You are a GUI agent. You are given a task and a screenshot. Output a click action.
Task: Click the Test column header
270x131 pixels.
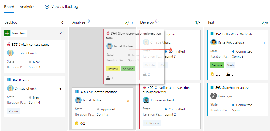click(211, 22)
